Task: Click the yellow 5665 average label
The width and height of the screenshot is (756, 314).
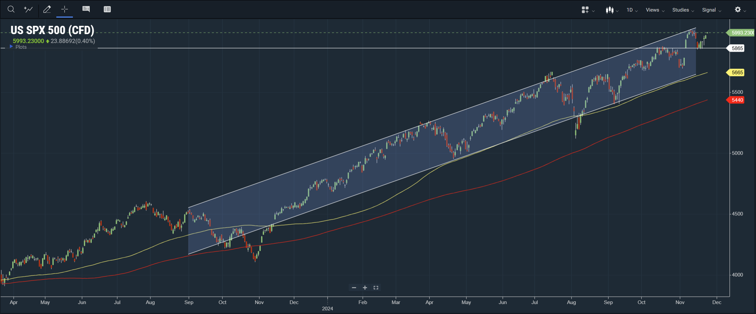Action: point(736,72)
